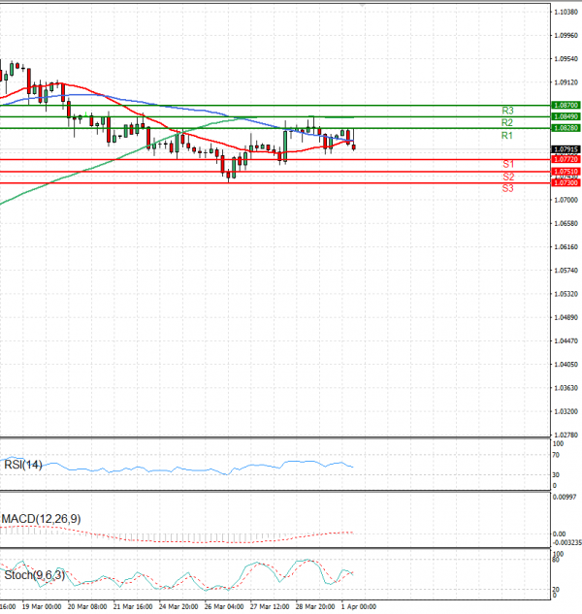Click the R2 resistance label

507,122
